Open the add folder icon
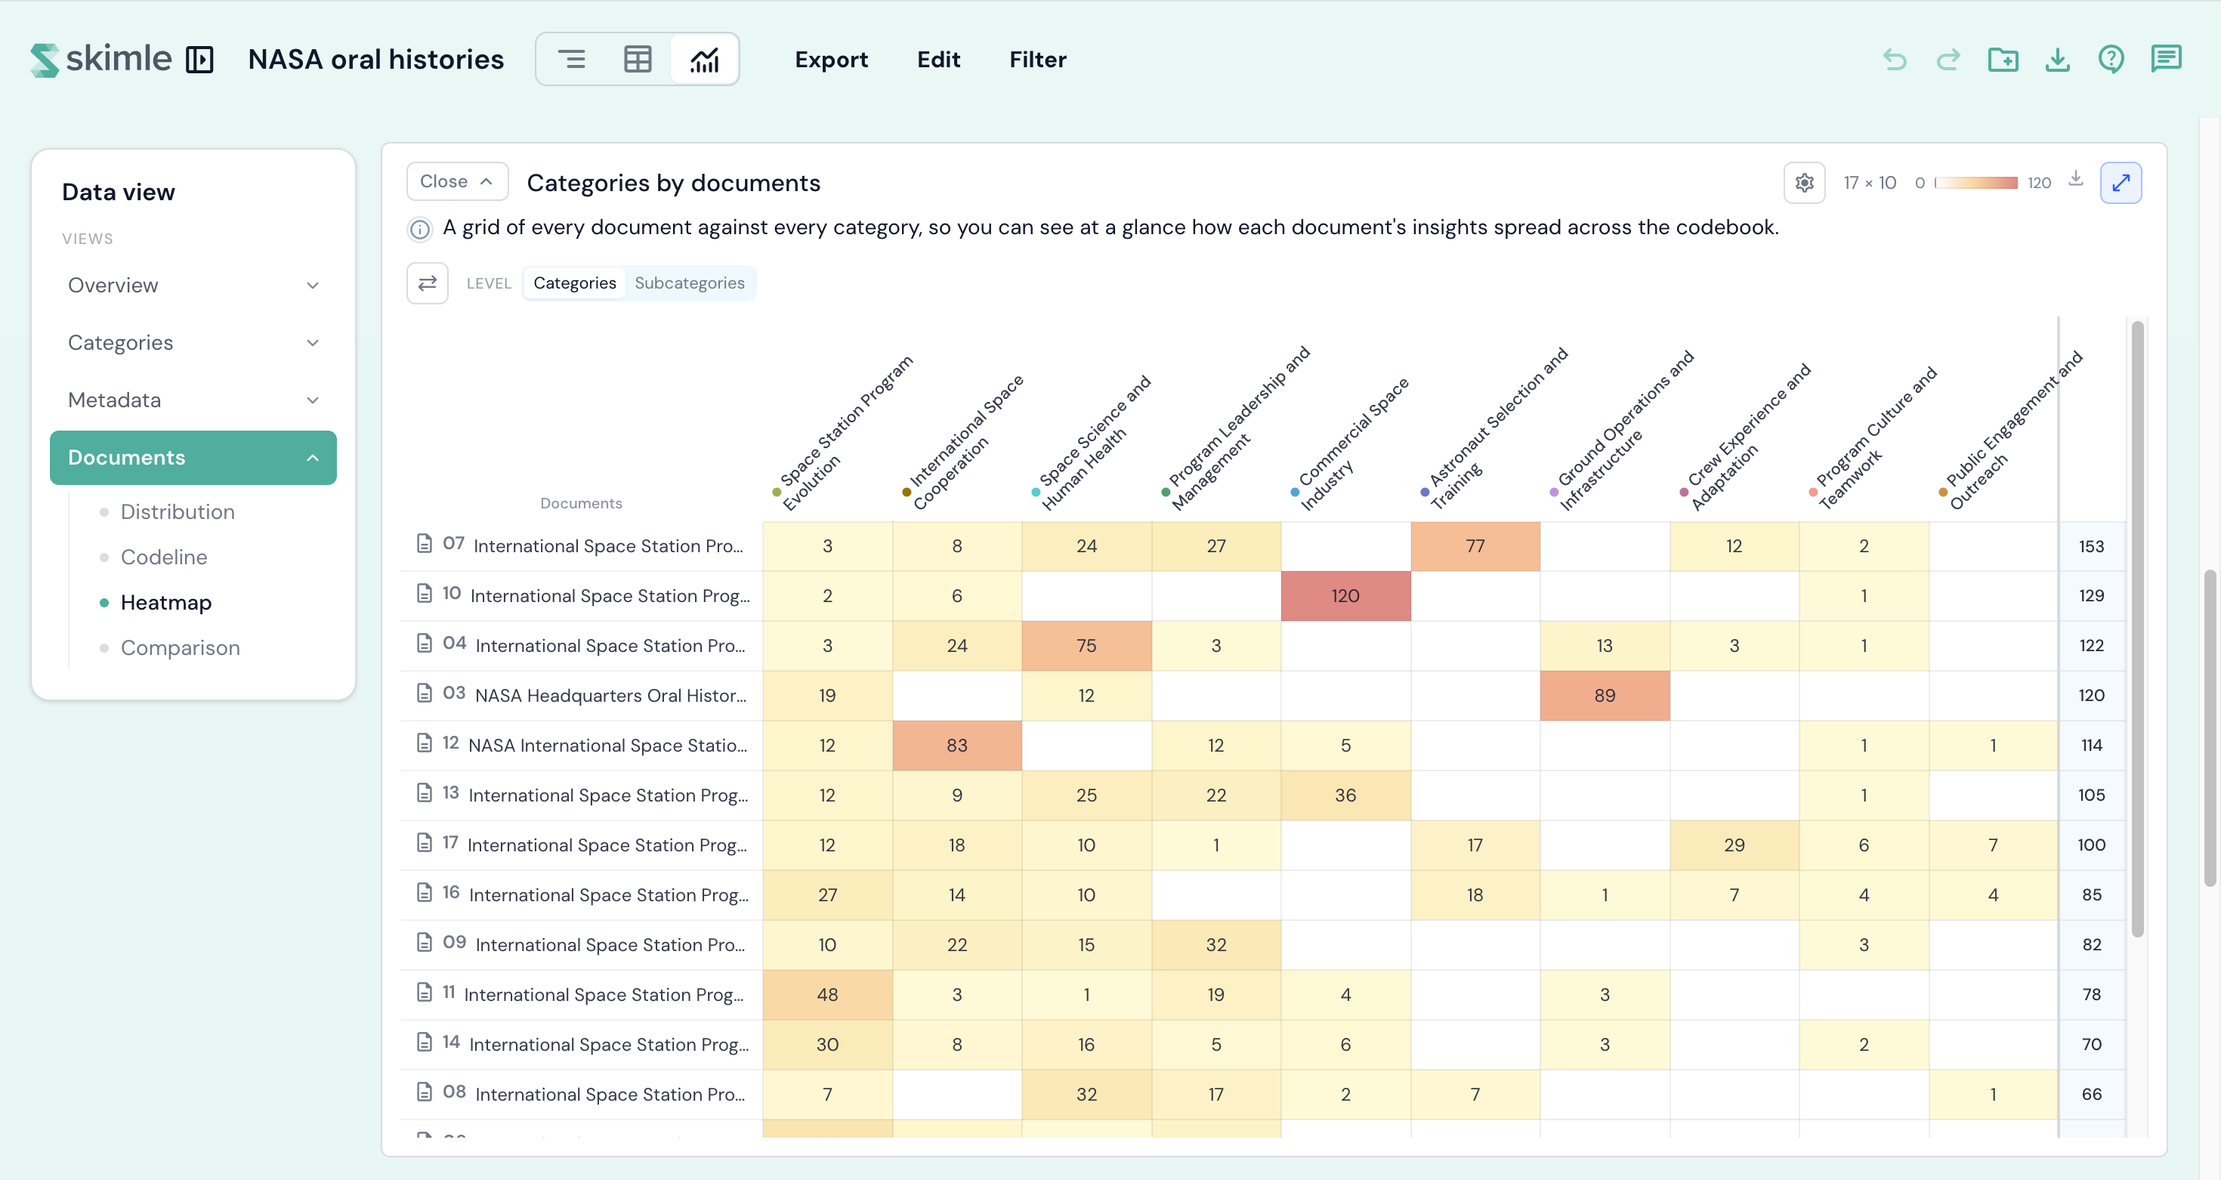The width and height of the screenshot is (2221, 1180). (2003, 60)
